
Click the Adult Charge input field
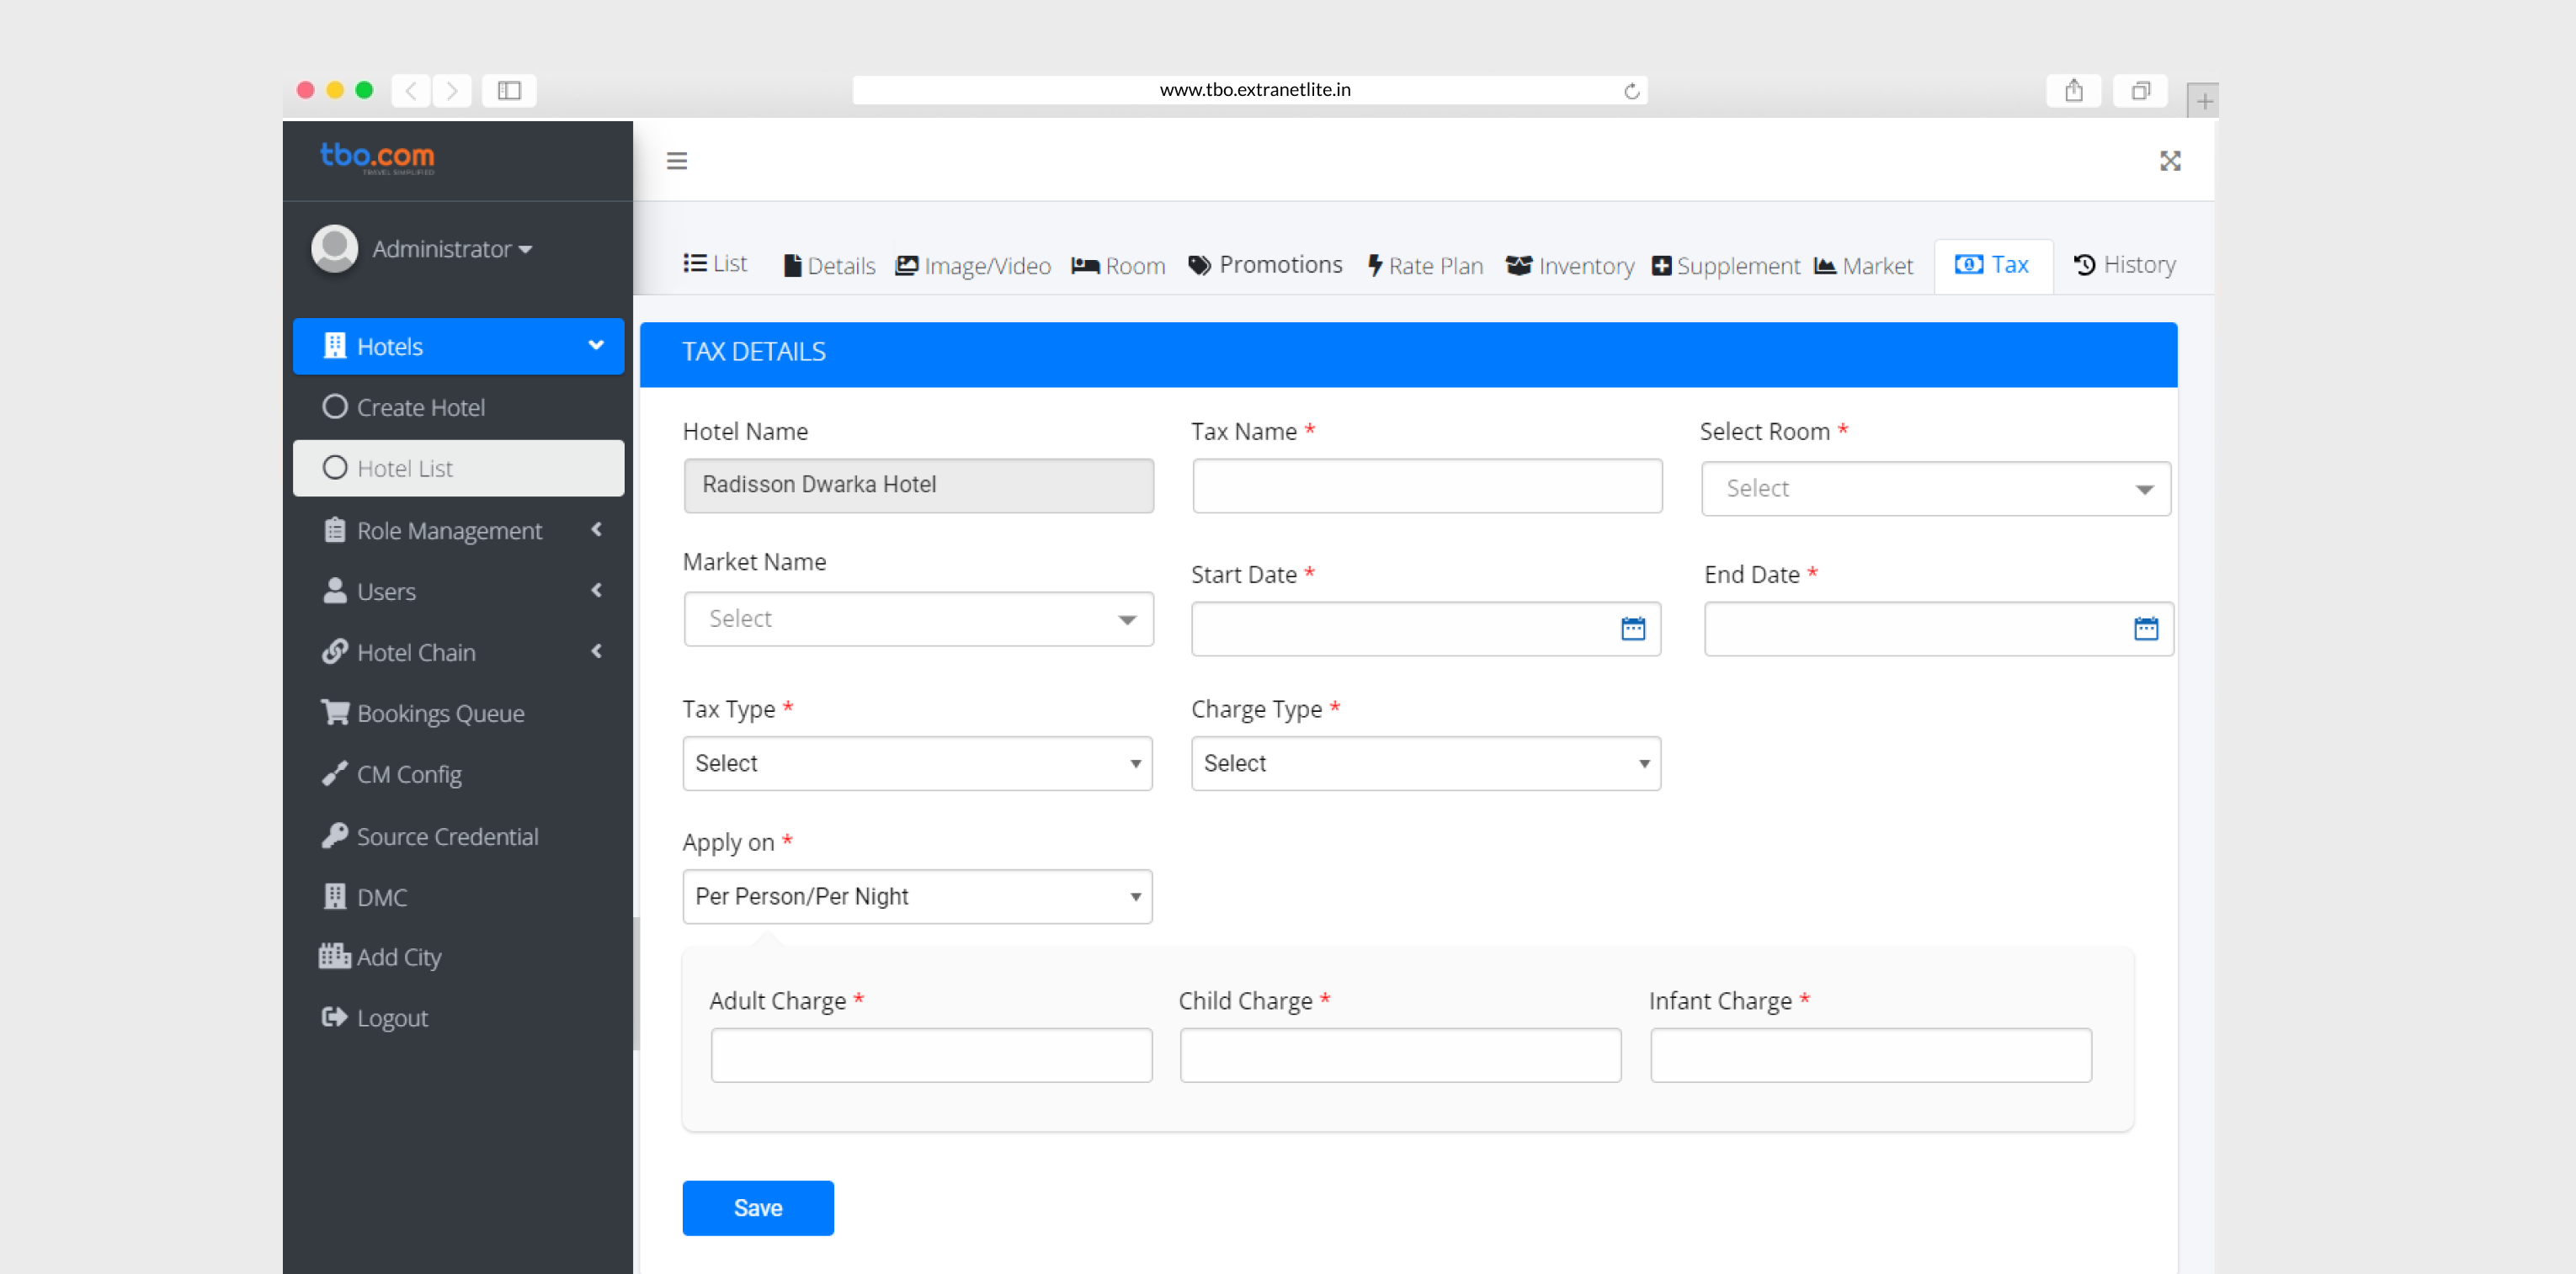(x=931, y=1055)
